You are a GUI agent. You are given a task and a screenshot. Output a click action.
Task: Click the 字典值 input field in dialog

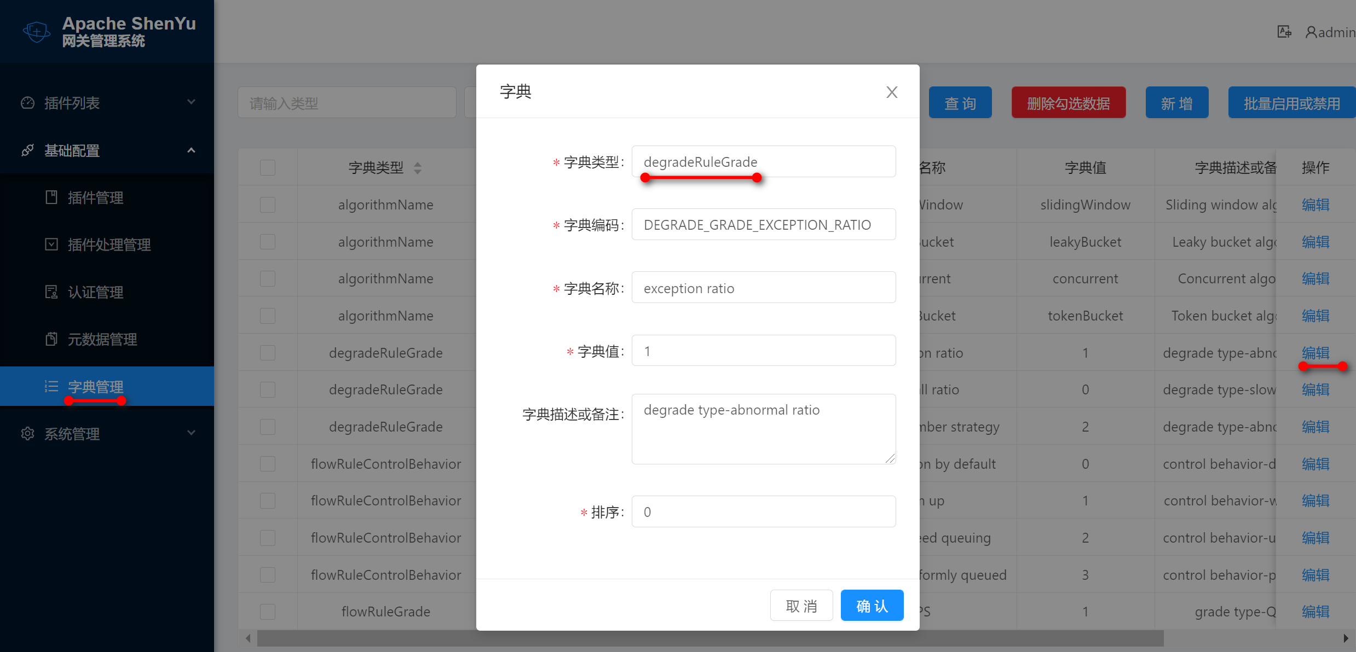tap(763, 350)
